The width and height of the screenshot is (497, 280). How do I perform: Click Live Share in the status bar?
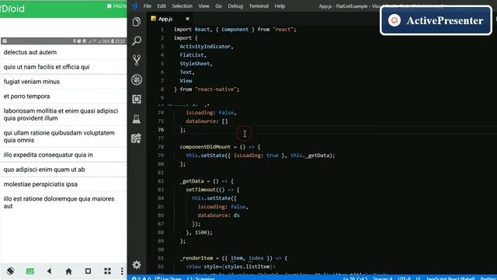pos(169,278)
